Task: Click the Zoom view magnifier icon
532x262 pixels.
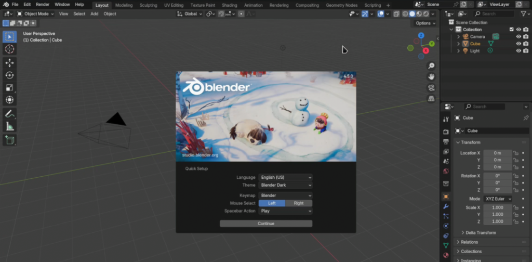Action: tap(431, 66)
